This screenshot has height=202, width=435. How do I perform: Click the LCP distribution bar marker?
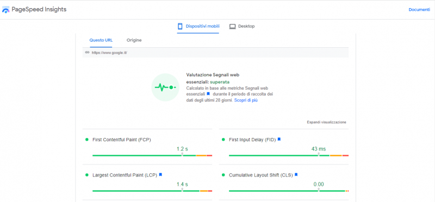pos(182,190)
